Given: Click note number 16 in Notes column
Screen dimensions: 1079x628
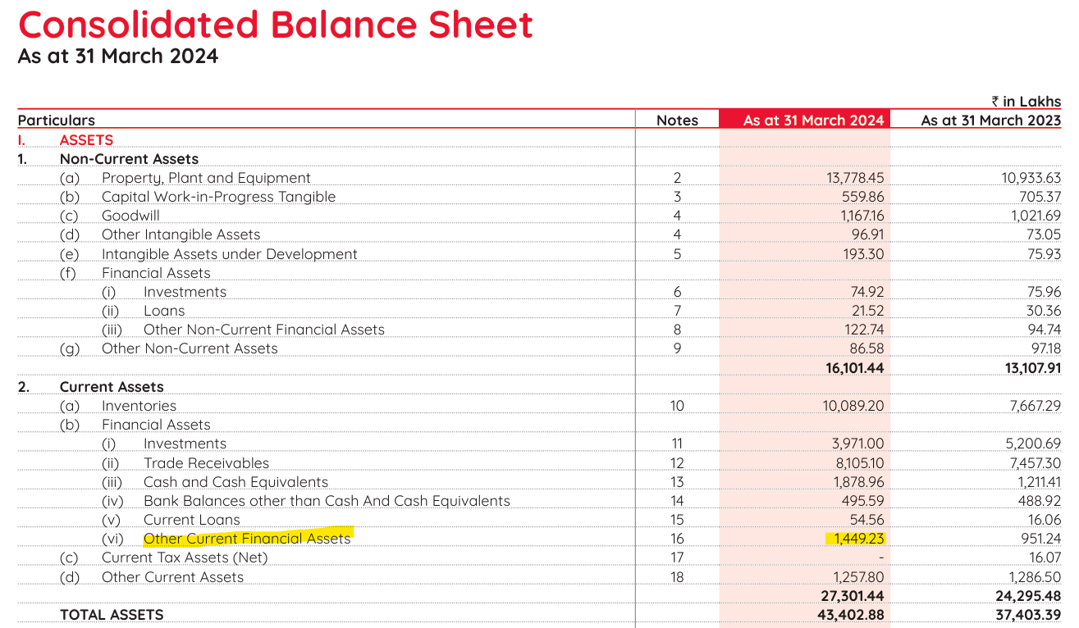Looking at the screenshot, I should (x=677, y=539).
